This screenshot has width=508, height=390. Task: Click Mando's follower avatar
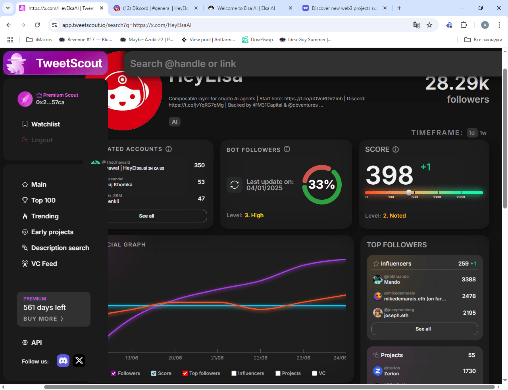[x=377, y=279]
